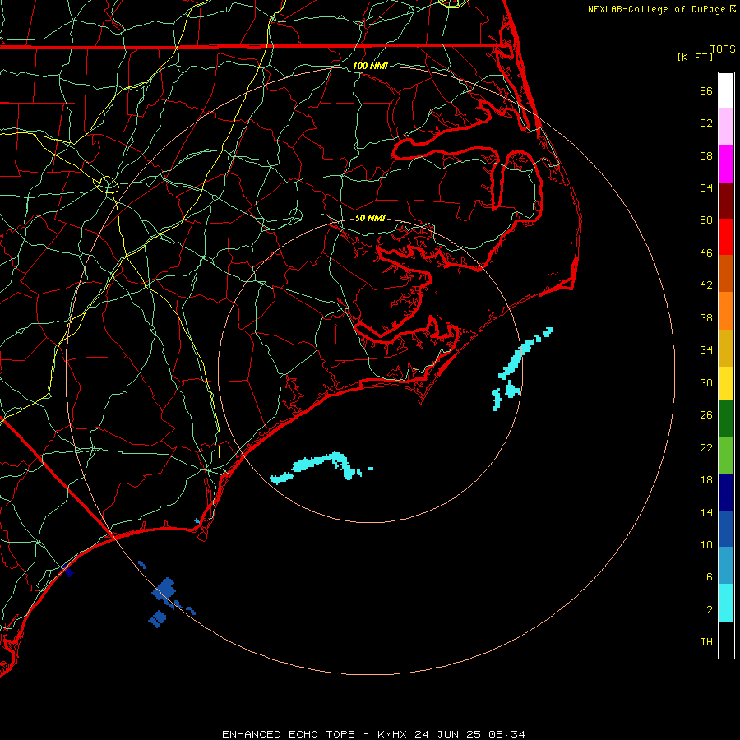740x740 pixels.
Task: Click the medium blue swatch near 10
Action: coord(726,529)
